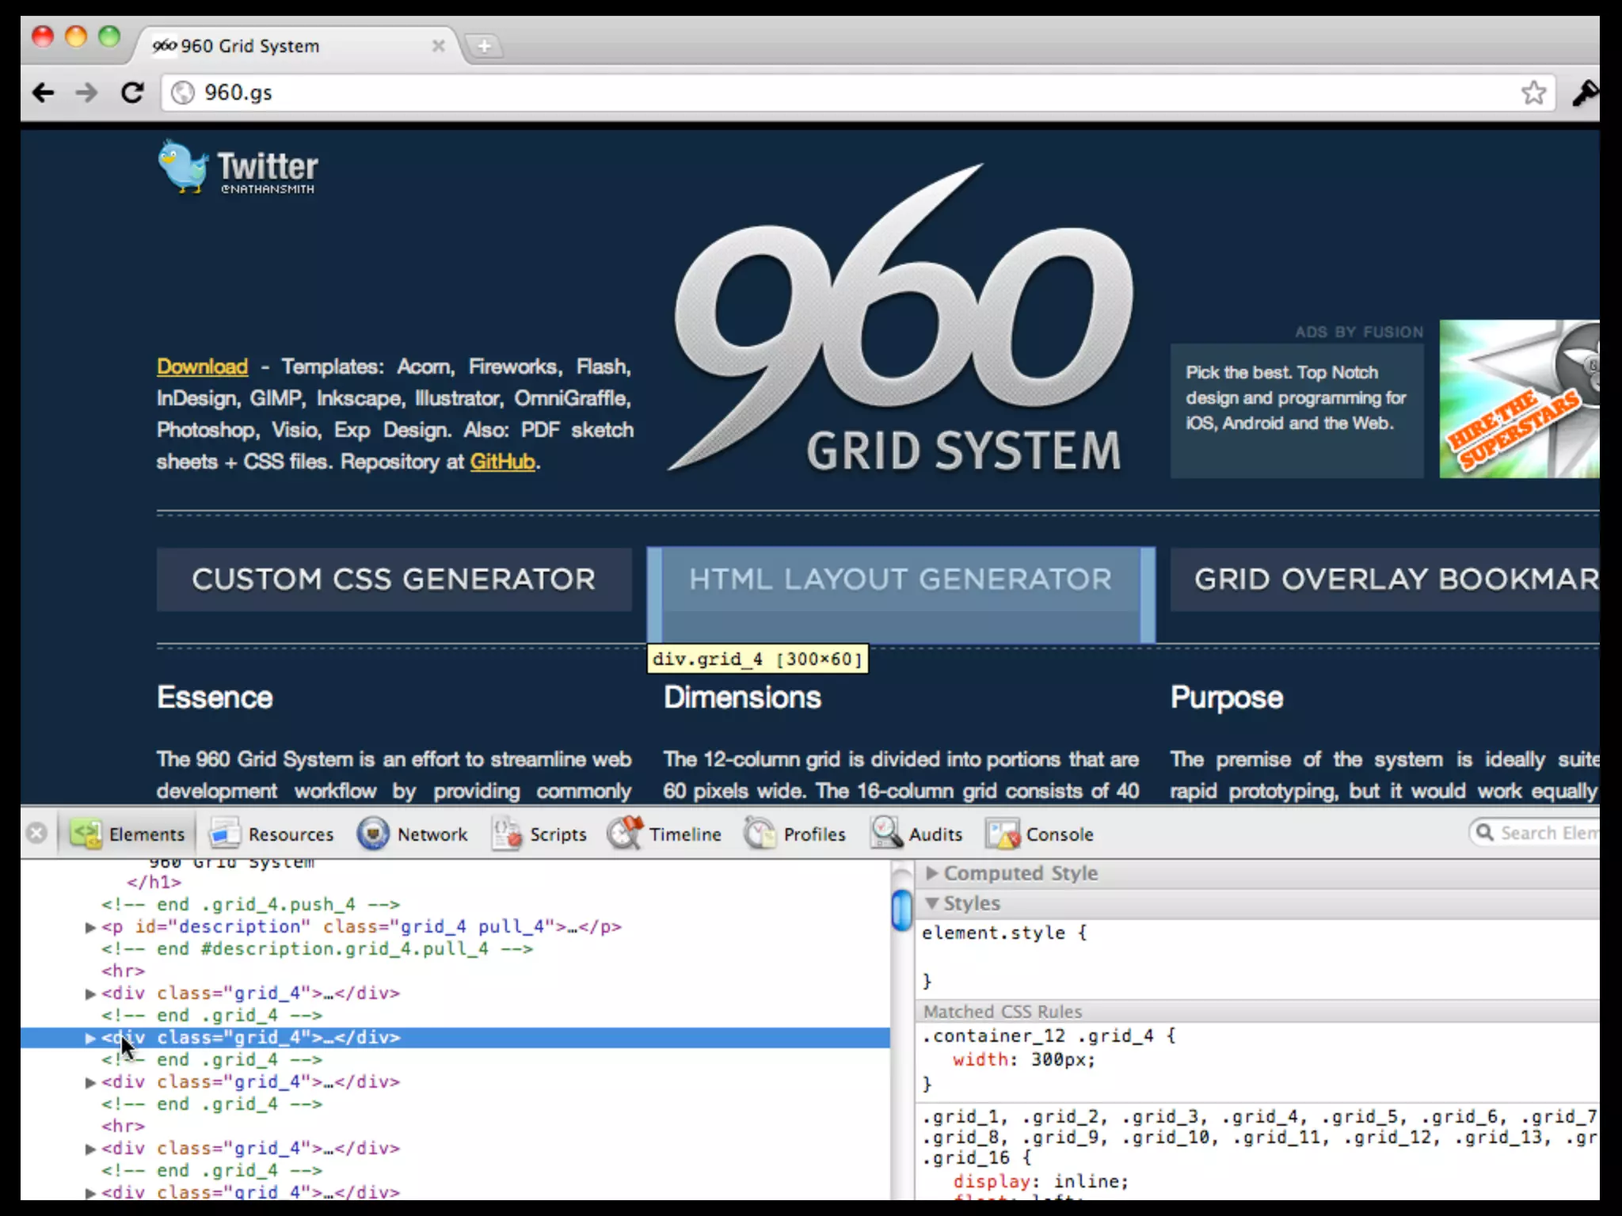The width and height of the screenshot is (1622, 1216).
Task: Reload the page
Action: pos(132,93)
